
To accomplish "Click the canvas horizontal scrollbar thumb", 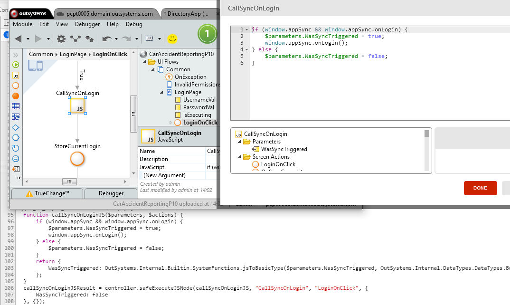I will tap(69, 182).
